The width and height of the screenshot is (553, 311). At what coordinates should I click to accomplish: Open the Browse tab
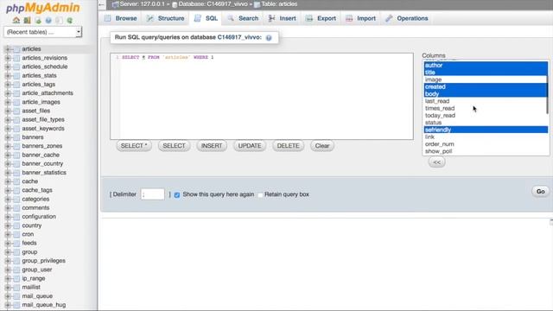coord(121,18)
